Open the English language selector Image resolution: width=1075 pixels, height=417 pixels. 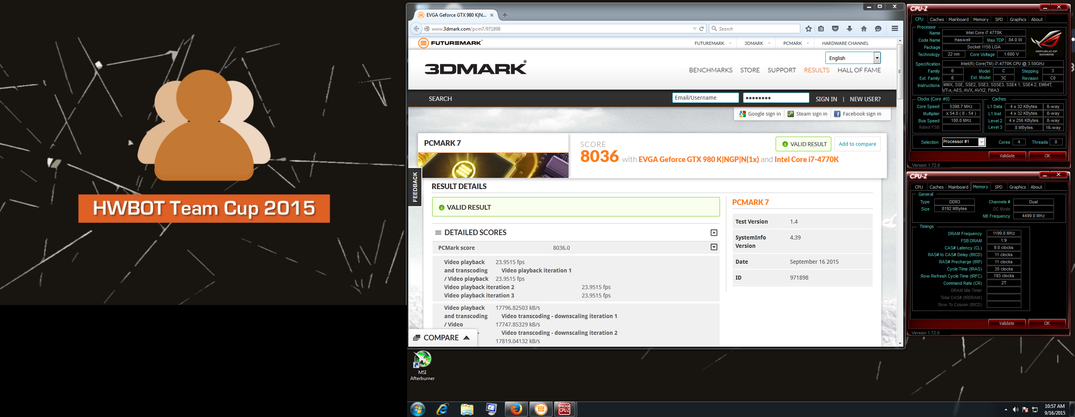point(853,58)
